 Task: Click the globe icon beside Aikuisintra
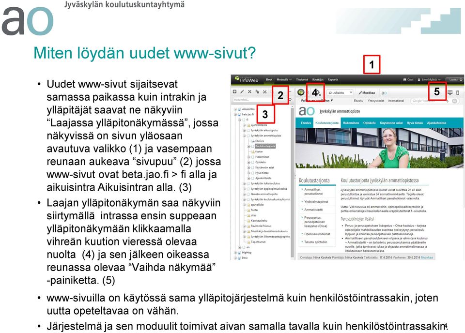239,109
